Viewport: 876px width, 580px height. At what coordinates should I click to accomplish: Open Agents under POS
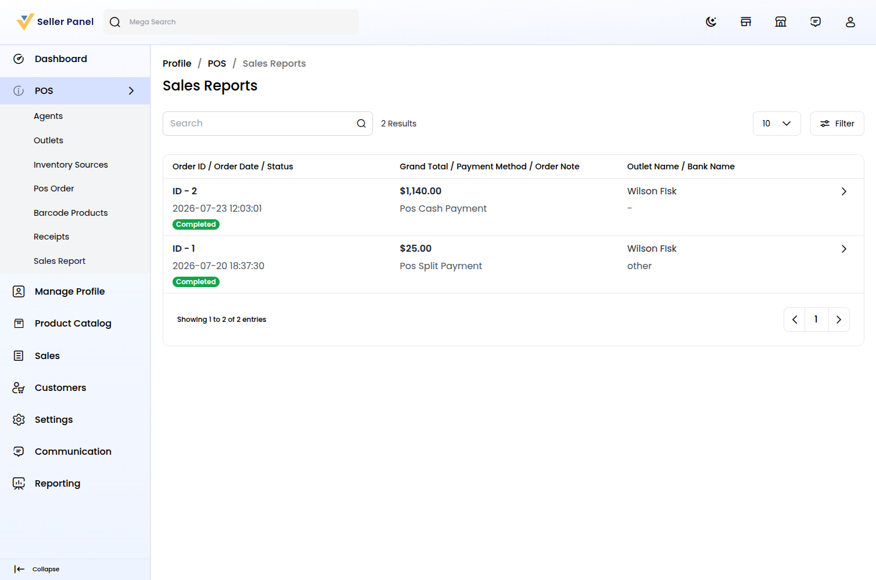(48, 116)
